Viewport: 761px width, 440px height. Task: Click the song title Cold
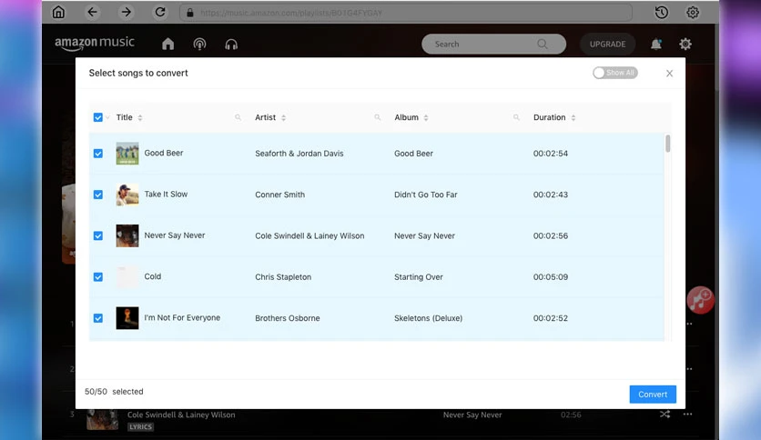tap(152, 276)
